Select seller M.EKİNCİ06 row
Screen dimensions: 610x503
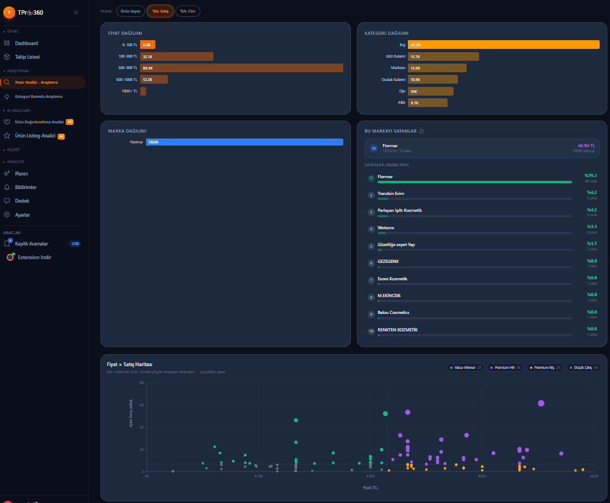pos(482,297)
